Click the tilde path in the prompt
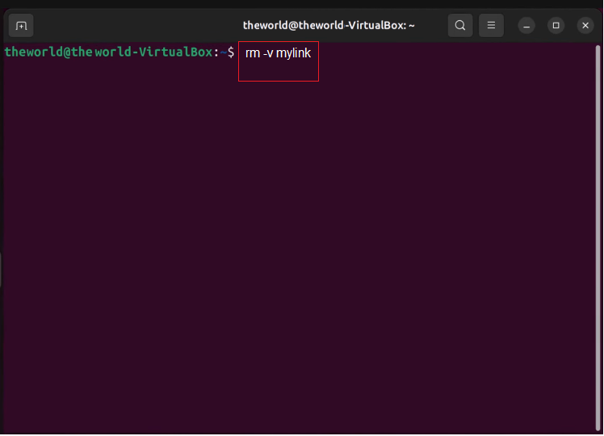Image resolution: width=604 pixels, height=436 pixels. click(x=223, y=52)
